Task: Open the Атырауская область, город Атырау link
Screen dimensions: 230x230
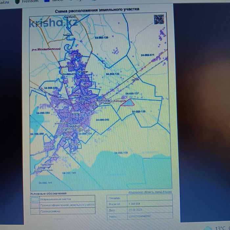Action: (150, 192)
